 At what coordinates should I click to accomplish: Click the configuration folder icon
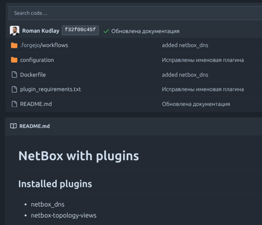(x=14, y=60)
